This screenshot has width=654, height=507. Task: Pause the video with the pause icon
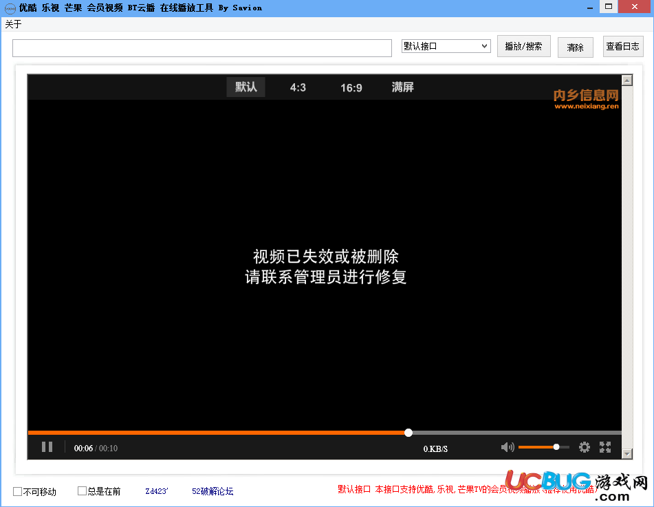click(47, 447)
